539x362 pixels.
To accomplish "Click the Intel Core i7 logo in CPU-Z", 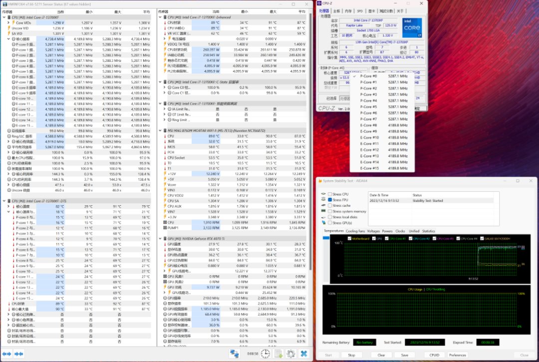I will (x=412, y=27).
